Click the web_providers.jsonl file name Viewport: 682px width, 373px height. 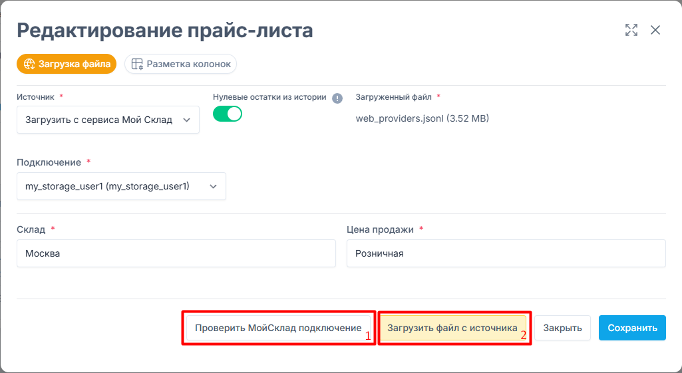[x=422, y=118]
